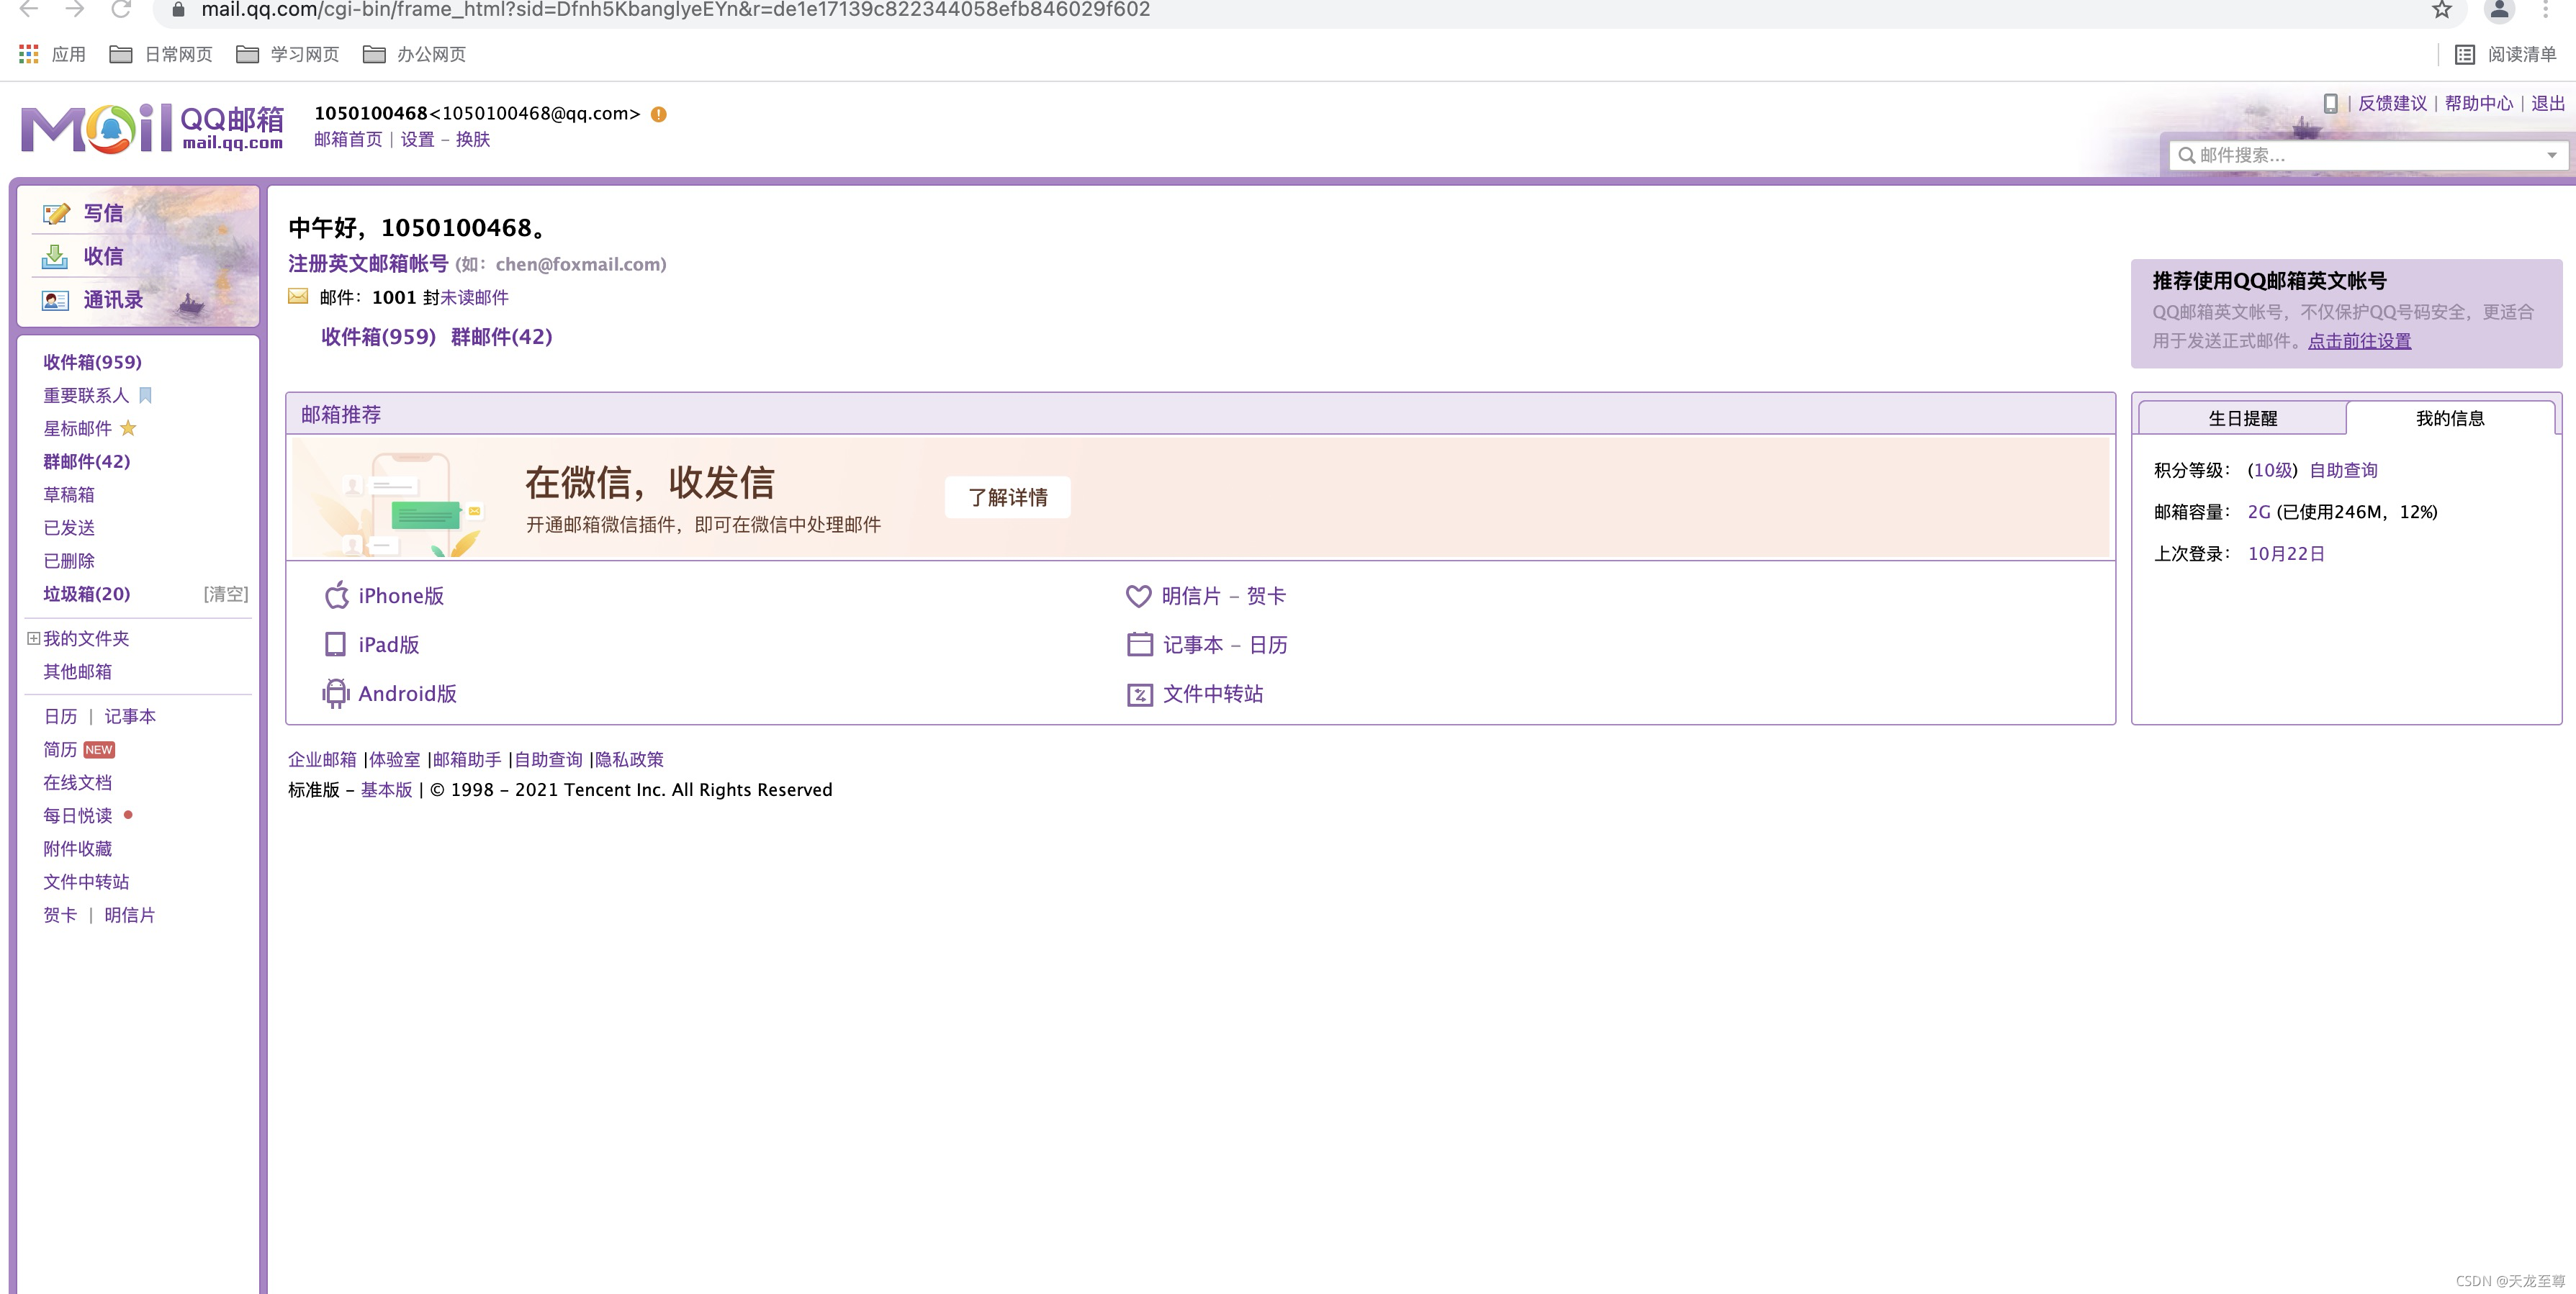Viewport: 2576px width, 1294px height.
Task: Select the 我的信息 tab
Action: [x=2449, y=418]
